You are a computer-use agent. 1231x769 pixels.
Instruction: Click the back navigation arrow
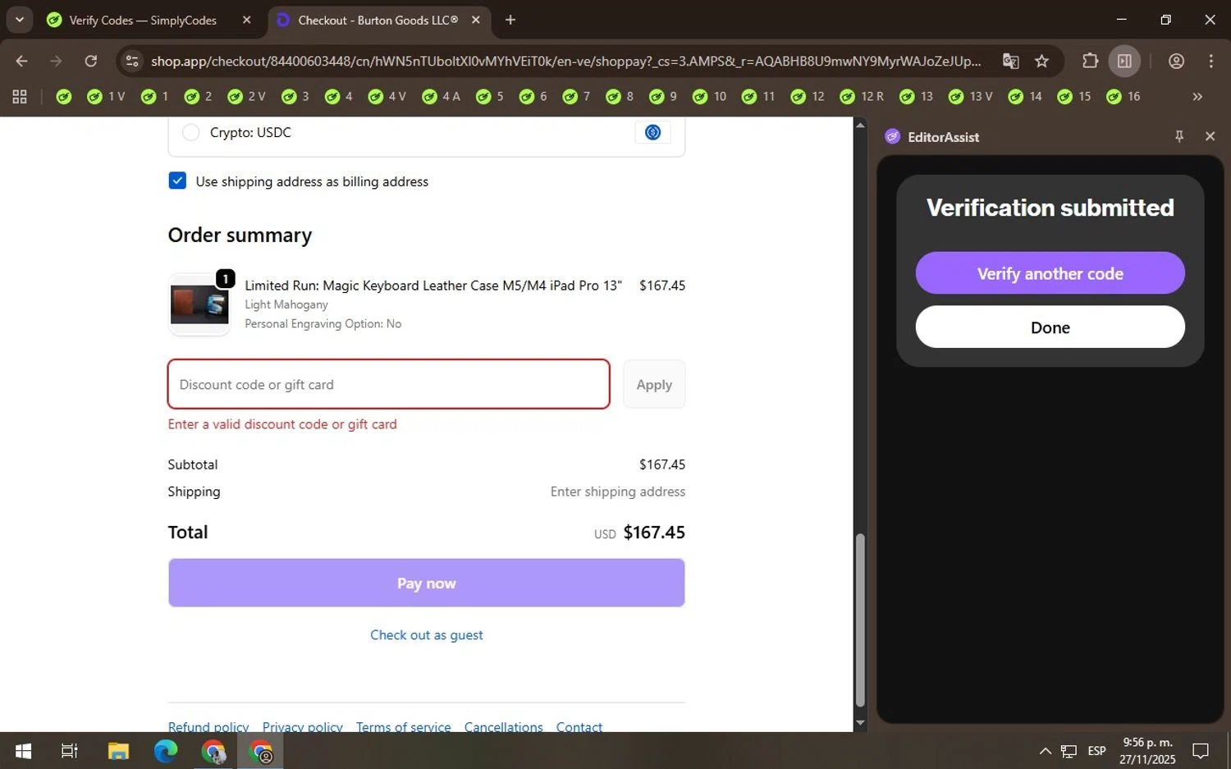coord(21,61)
